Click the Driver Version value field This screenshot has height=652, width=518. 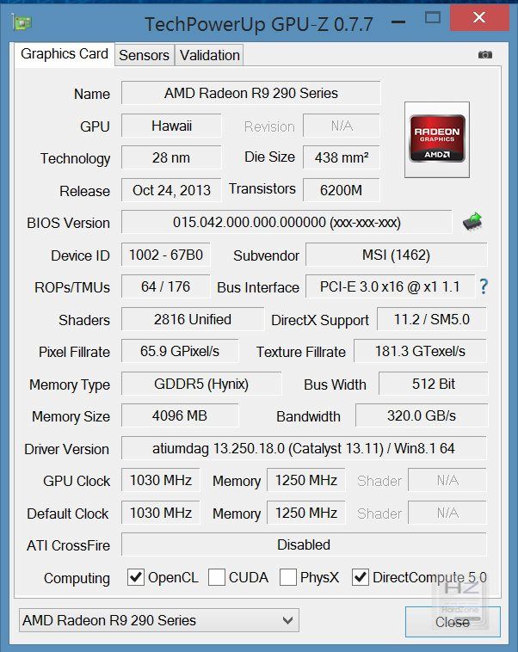click(x=304, y=448)
